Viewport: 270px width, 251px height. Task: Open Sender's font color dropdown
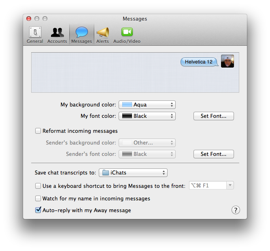[147, 154]
